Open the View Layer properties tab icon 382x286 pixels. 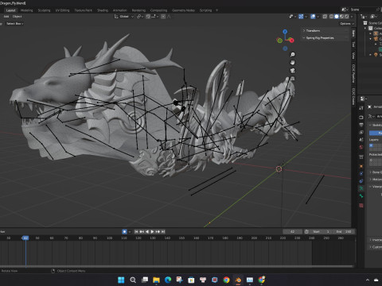(361, 132)
